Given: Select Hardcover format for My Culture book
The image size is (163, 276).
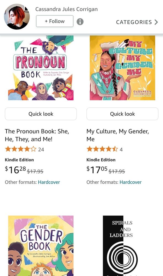Looking at the screenshot, I should [x=131, y=182].
